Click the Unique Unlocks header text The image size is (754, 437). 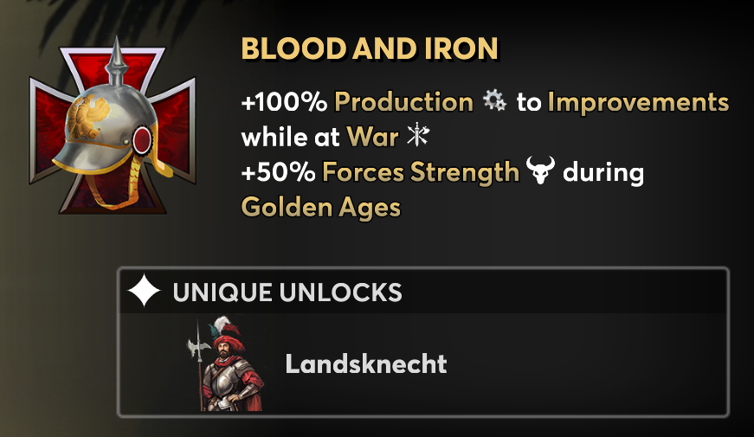point(287,292)
